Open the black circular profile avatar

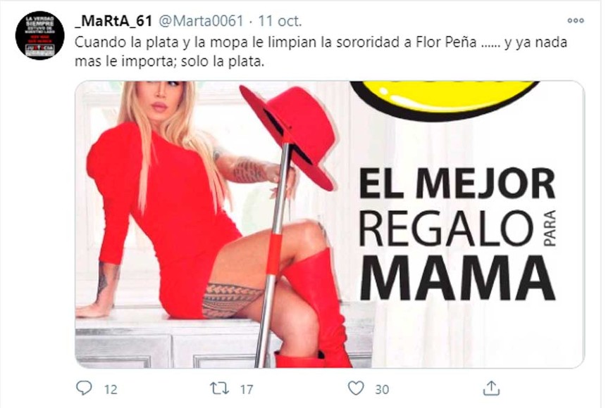click(x=40, y=35)
